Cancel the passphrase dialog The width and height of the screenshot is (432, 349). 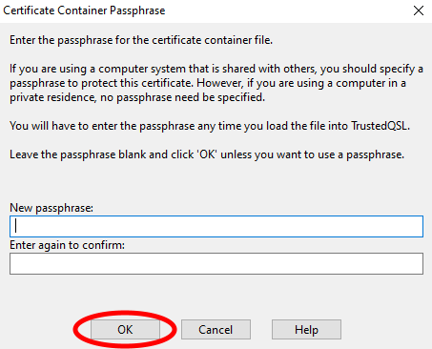pyautogui.click(x=216, y=330)
